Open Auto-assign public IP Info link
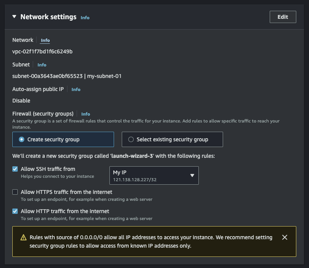The image size is (309, 268). [76, 89]
